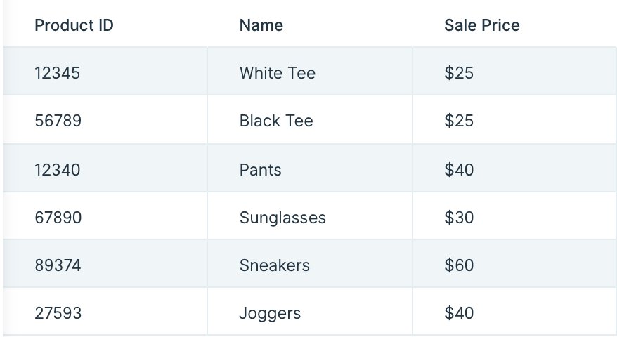Click the Pants $40 price cell

(514, 168)
